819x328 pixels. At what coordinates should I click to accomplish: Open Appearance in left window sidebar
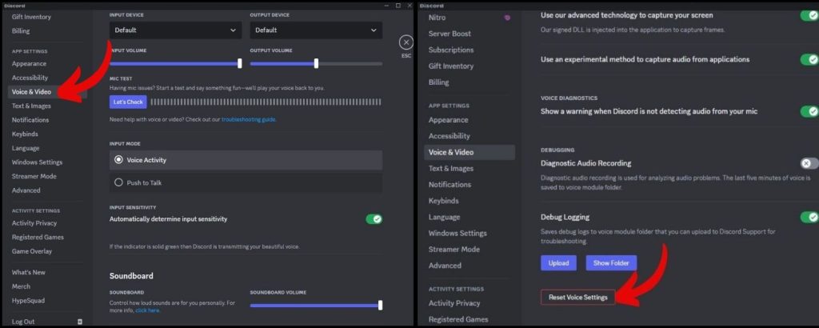pyautogui.click(x=30, y=64)
